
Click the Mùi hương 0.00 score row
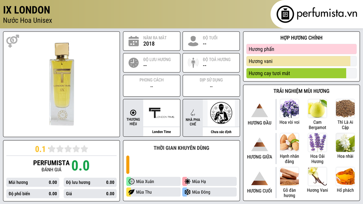(33, 182)
